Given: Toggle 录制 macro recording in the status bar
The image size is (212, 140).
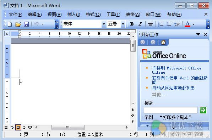Looking at the screenshot, I should point(163,134).
